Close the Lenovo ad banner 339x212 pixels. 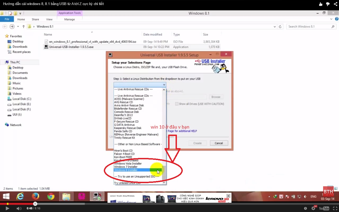click(228, 196)
